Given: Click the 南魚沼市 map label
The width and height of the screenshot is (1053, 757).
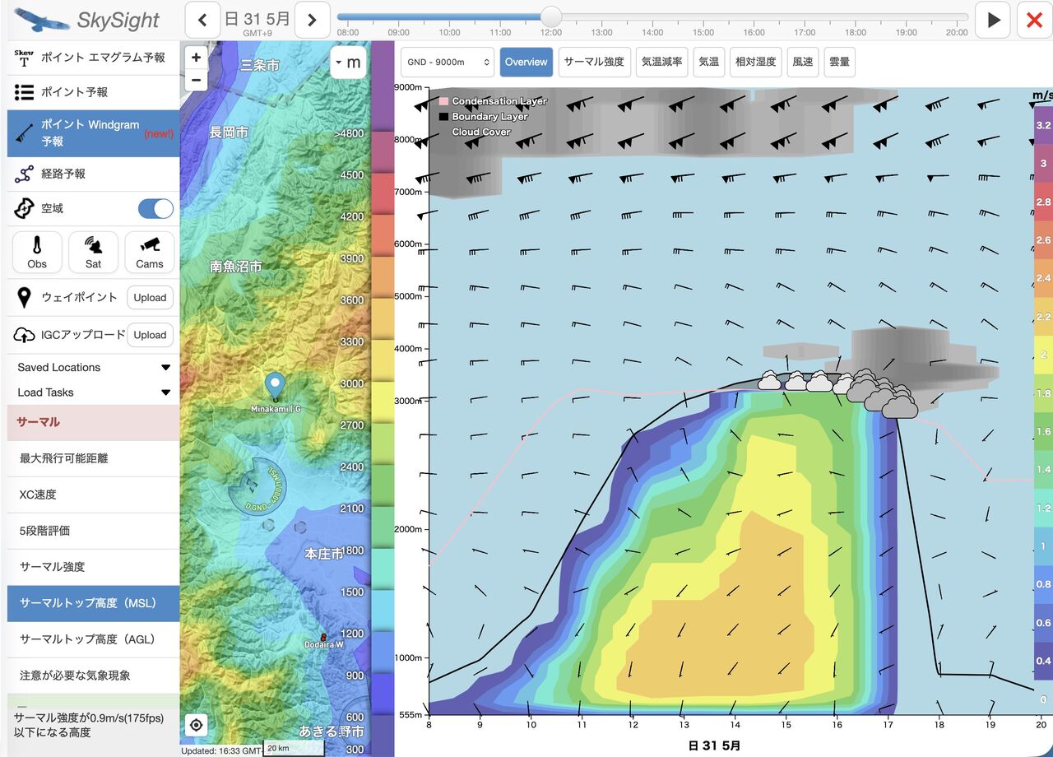Looking at the screenshot, I should pos(236,267).
